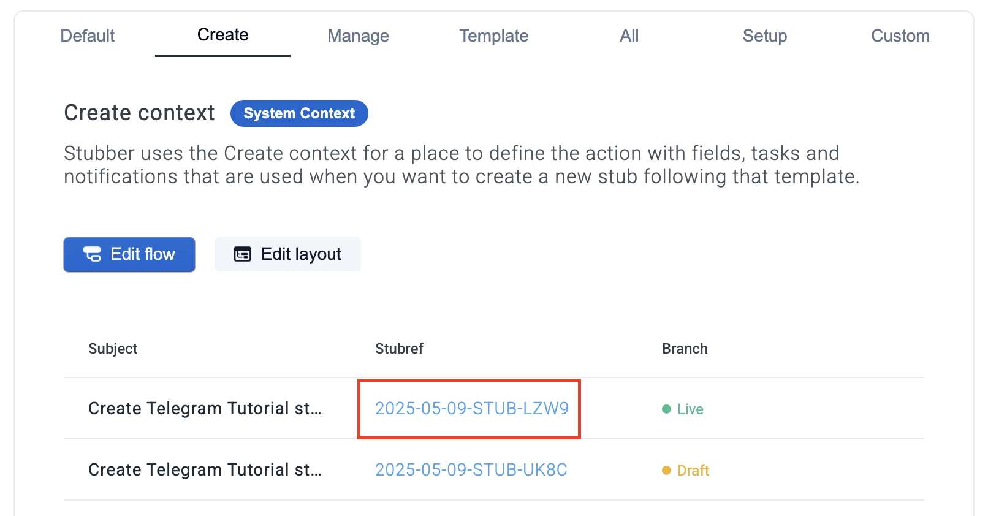Select the Create tab
The width and height of the screenshot is (988, 516).
point(222,35)
